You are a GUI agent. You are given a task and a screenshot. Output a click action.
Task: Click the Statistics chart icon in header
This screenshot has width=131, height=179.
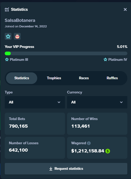coord(7,9)
